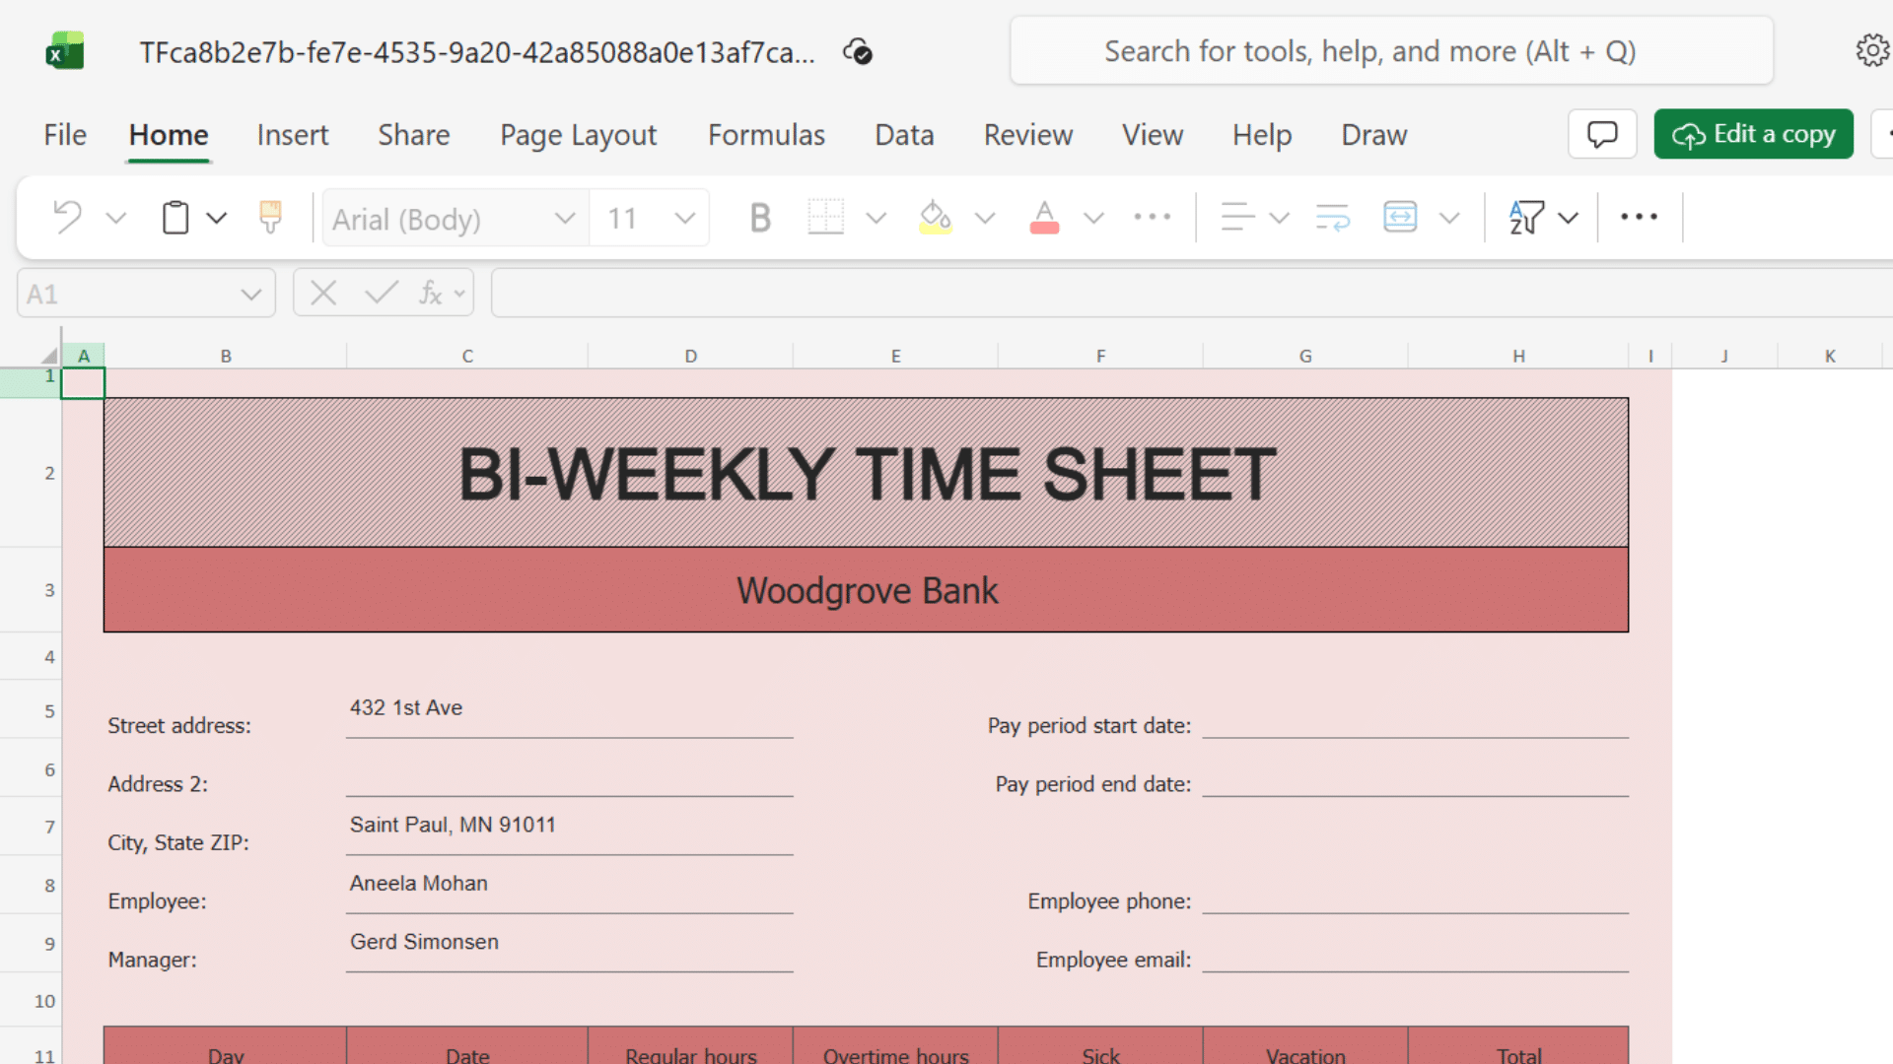Click the Paste clipboard icon
The image size is (1893, 1064).
(x=175, y=217)
